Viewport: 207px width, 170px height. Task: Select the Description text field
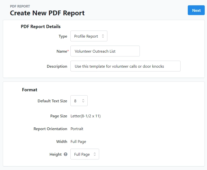(125, 66)
